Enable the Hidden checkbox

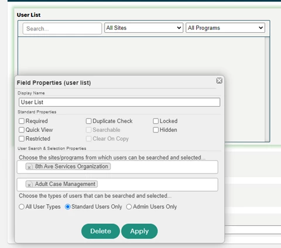coord(156,130)
